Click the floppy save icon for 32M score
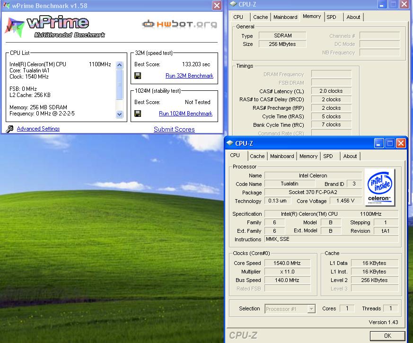The height and width of the screenshot is (343, 413). pyautogui.click(x=138, y=76)
